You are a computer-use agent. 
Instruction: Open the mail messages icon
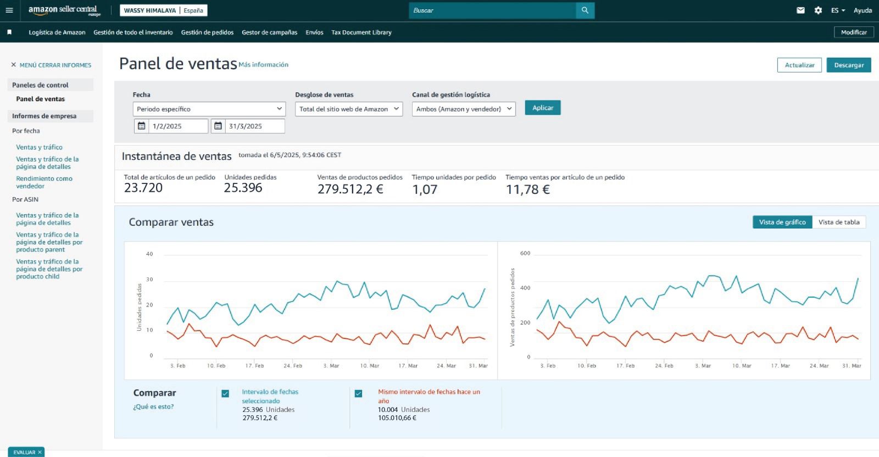point(800,10)
